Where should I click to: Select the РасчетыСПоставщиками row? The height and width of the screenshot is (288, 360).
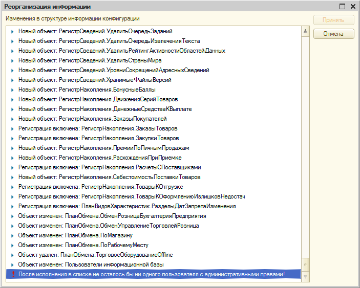click(110, 168)
